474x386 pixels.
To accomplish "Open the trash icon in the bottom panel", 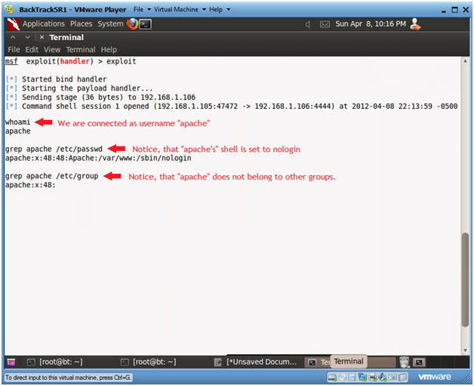I will (x=404, y=362).
